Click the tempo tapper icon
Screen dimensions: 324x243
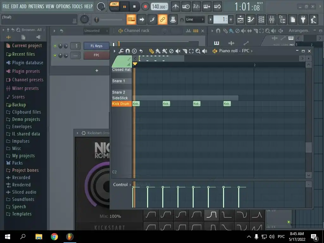[314, 19]
